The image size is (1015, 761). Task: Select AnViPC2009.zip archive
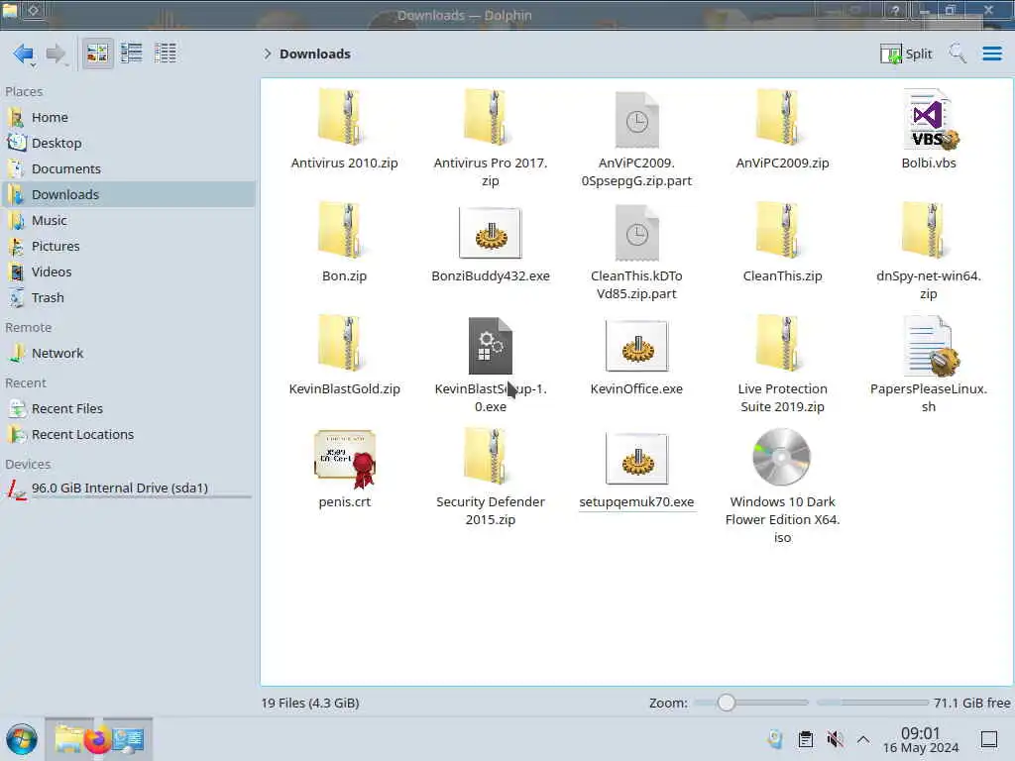pos(783,129)
